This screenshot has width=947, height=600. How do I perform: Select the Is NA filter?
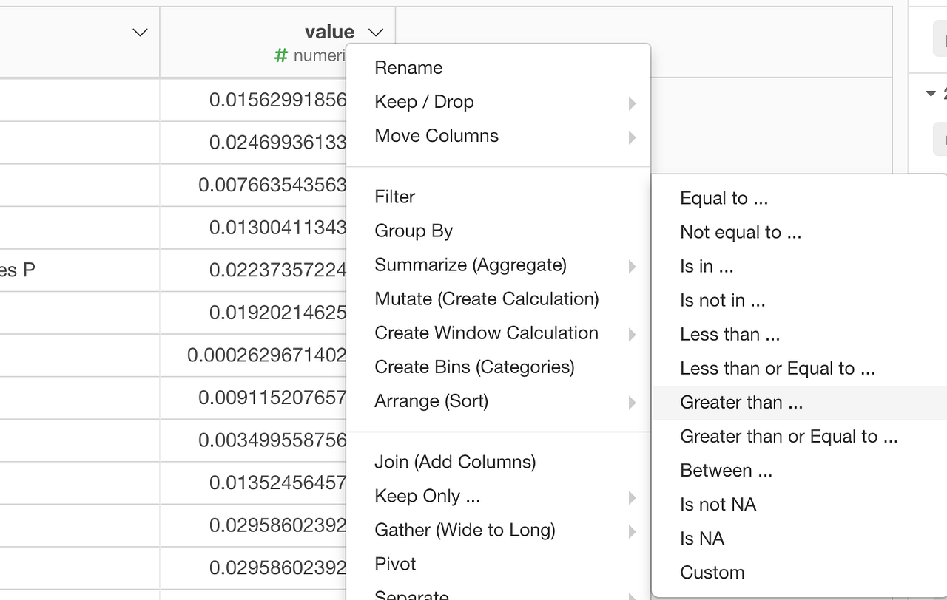point(701,538)
